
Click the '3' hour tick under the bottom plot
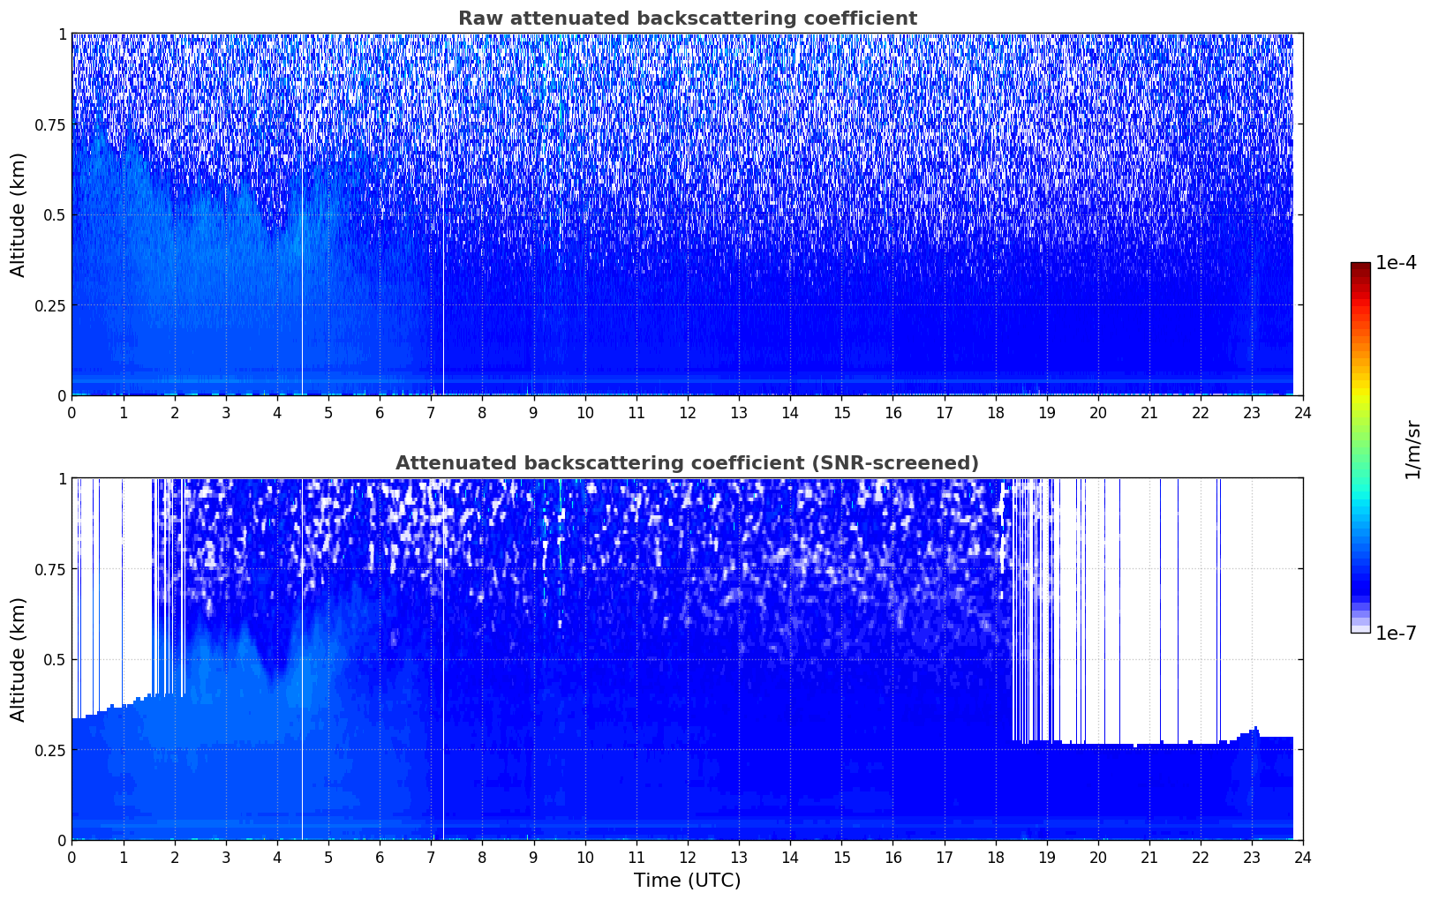pos(226,857)
